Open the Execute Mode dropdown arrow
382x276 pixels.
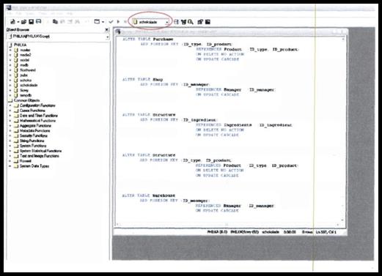click(103, 22)
